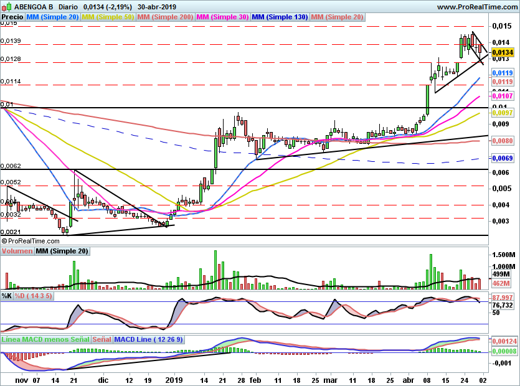
Task: Click the red 0,0119 moving average tag
Action: tap(503, 82)
